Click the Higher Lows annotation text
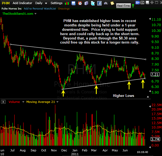162x156 pixels. 124,96
